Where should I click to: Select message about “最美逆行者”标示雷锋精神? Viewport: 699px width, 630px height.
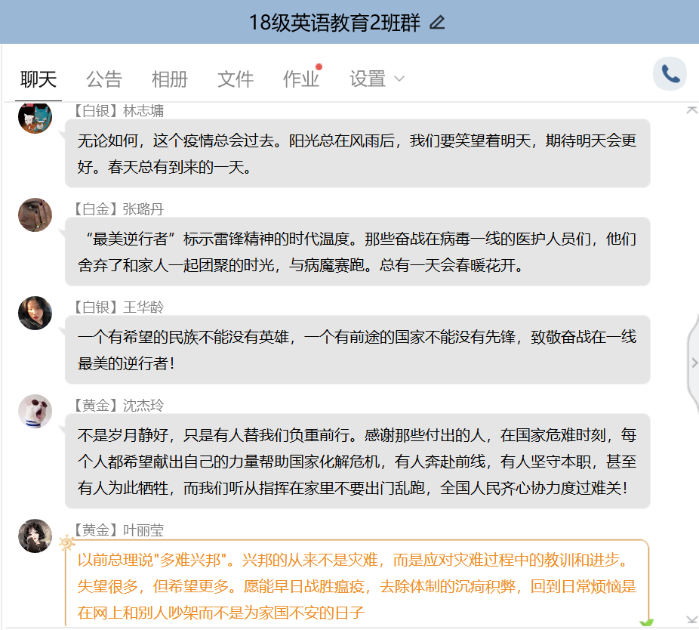[x=357, y=252]
